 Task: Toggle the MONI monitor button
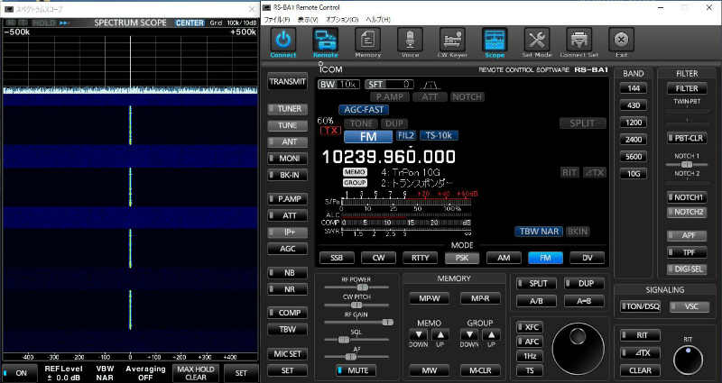[x=288, y=159]
